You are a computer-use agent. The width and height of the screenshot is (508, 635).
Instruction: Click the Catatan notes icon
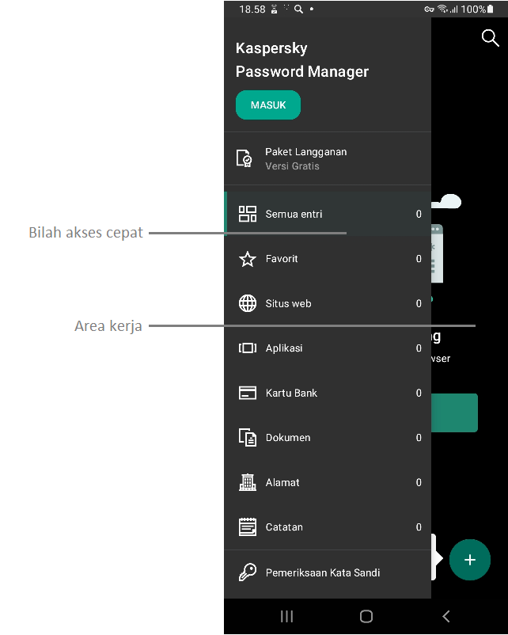248,527
